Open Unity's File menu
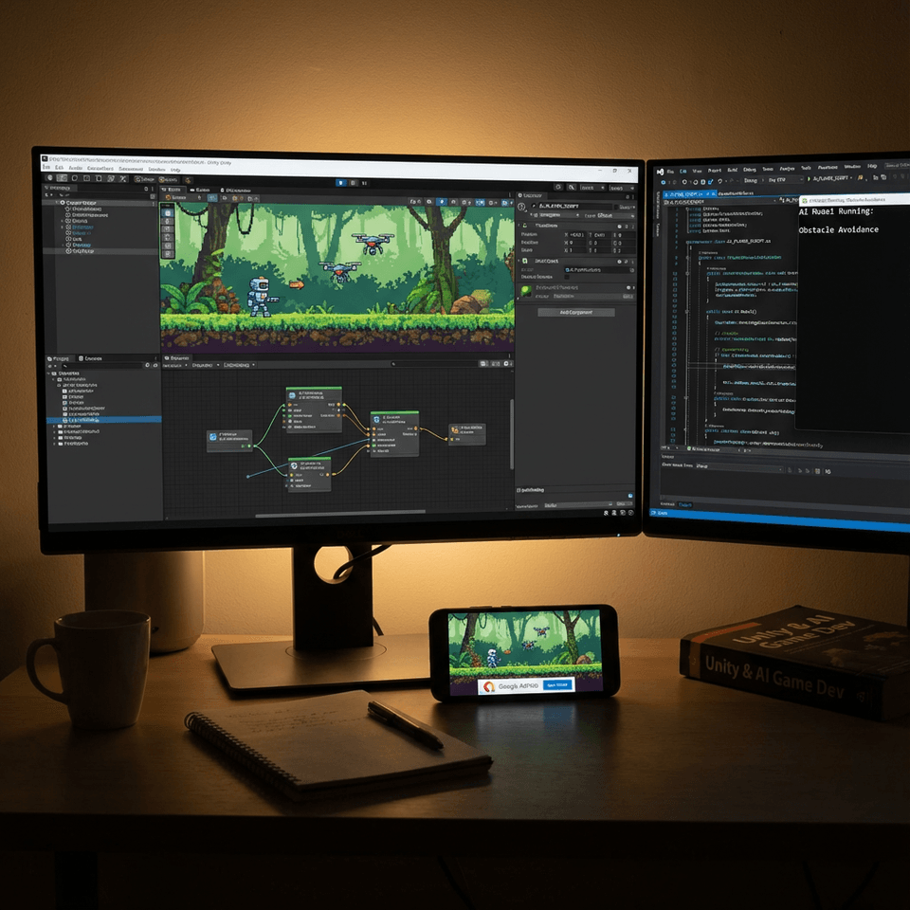The width and height of the screenshot is (910, 910). pos(46,167)
